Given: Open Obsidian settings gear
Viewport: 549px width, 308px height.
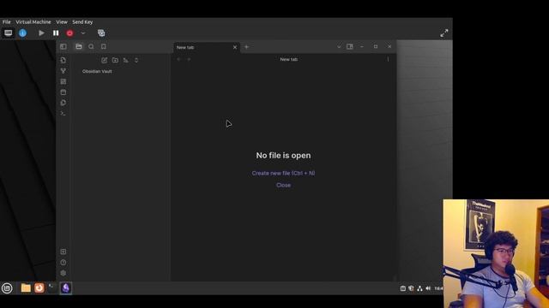Looking at the screenshot, I should [x=63, y=273].
